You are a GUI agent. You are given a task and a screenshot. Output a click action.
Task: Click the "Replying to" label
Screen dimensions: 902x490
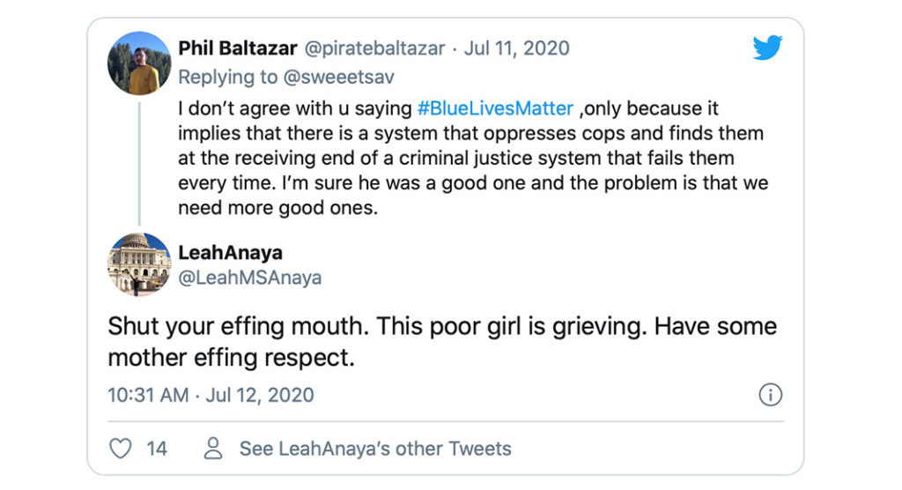click(x=228, y=77)
